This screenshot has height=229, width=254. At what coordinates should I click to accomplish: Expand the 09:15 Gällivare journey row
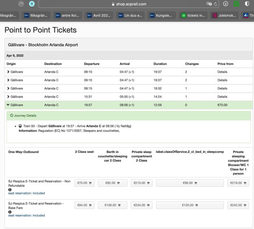tap(8, 88)
